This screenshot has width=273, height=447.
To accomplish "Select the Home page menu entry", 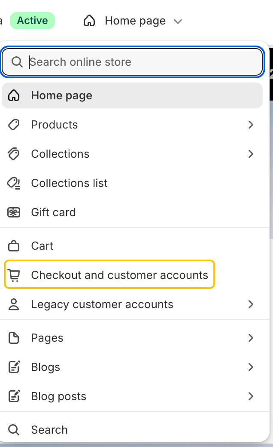I will point(132,95).
